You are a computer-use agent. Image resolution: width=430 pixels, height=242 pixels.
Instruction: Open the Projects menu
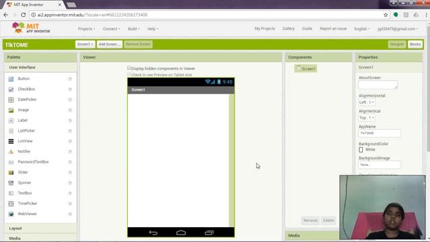87,29
